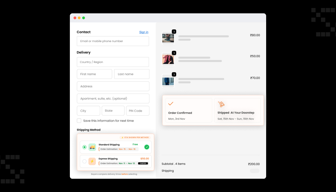Click the Sign in link
The height and width of the screenshot is (192, 336).
[x=144, y=32]
